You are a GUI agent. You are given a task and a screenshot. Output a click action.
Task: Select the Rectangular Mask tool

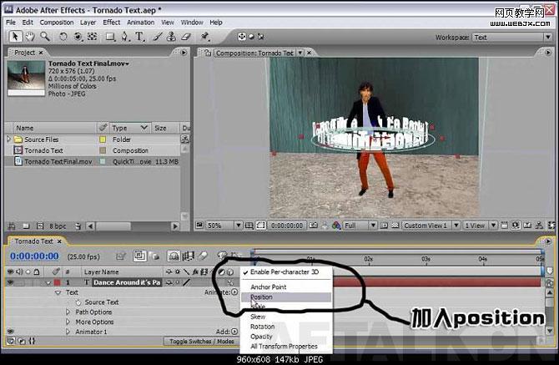[x=110, y=37]
